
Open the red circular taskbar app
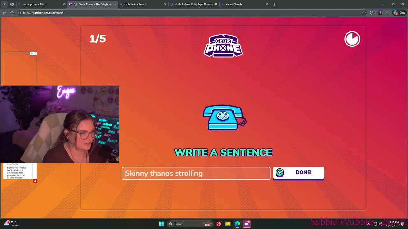(x=219, y=224)
